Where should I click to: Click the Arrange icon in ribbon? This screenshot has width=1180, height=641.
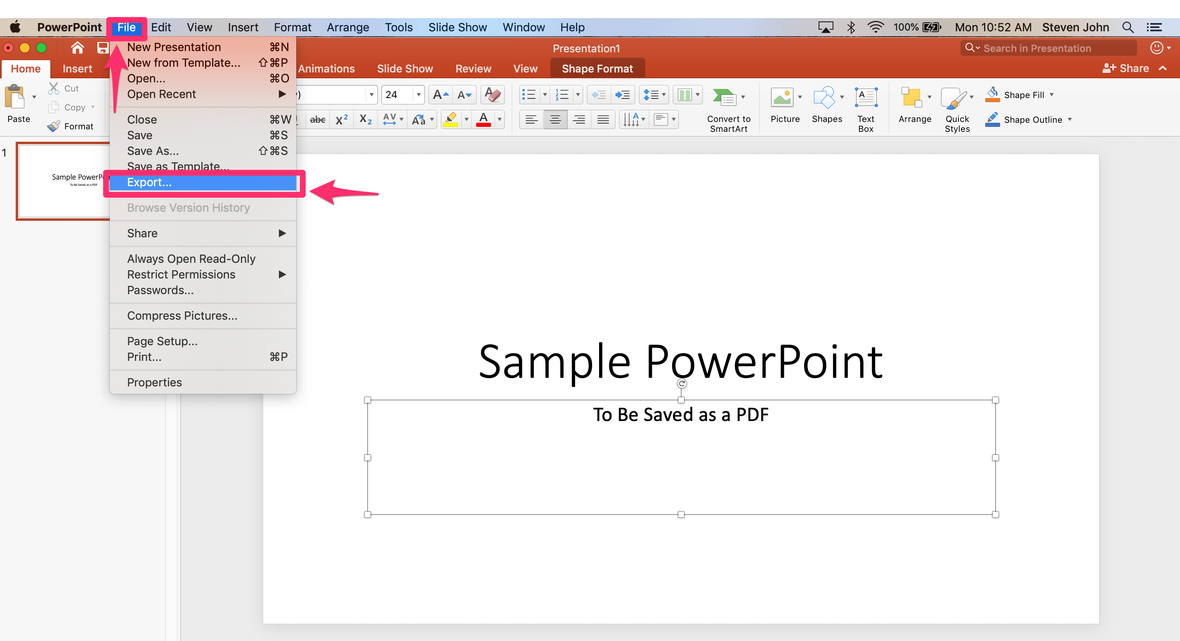[x=911, y=97]
